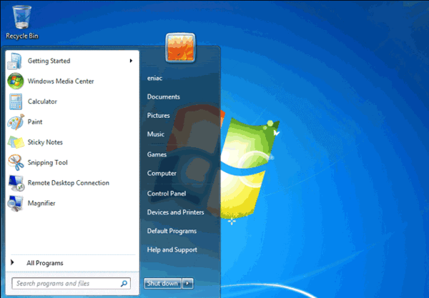Click the Sticky Notes icon
The width and height of the screenshot is (429, 298).
16,142
